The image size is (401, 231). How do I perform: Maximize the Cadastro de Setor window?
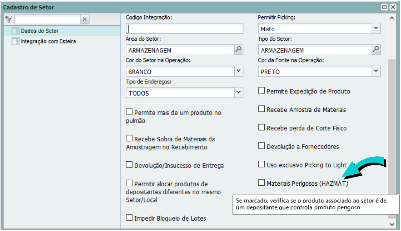385,7
